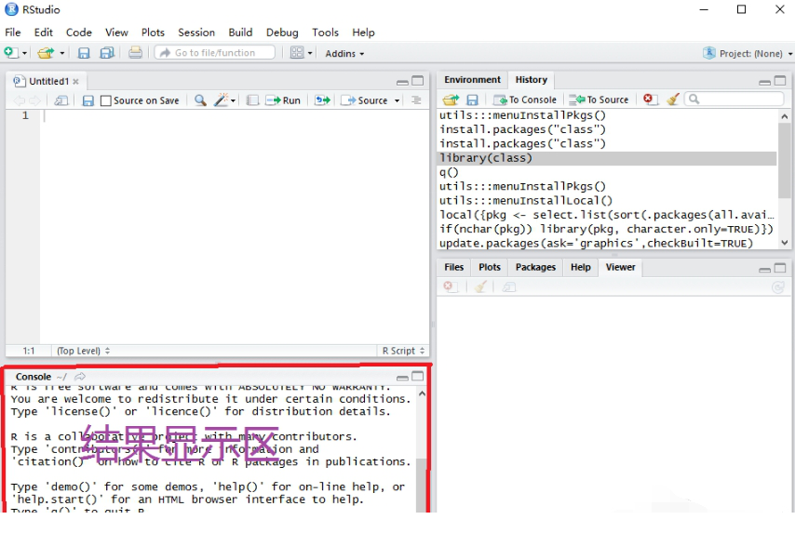The image size is (795, 533).
Task: Click the compile report notebook icon
Action: pos(252,100)
